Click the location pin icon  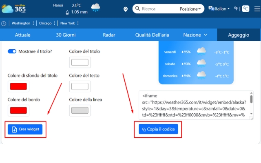click(126, 9)
